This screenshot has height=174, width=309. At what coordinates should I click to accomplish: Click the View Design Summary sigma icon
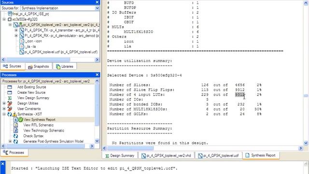tap(10, 98)
